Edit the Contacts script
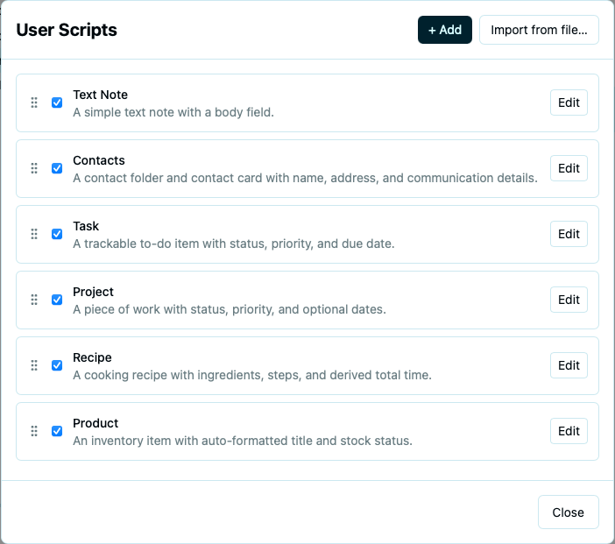The height and width of the screenshot is (544, 615). click(x=569, y=168)
